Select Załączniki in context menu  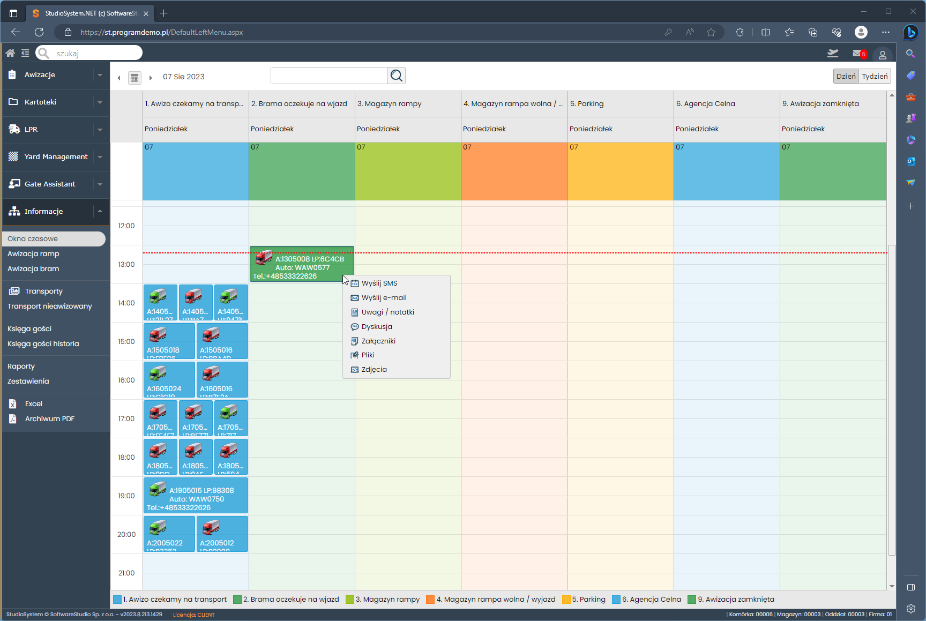[378, 341]
